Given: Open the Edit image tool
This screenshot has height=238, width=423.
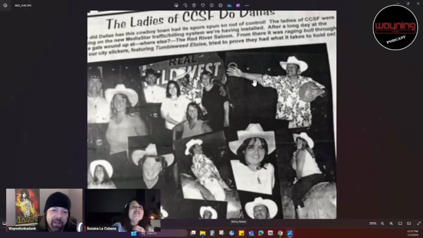Looking at the screenshot, I should (176, 5).
